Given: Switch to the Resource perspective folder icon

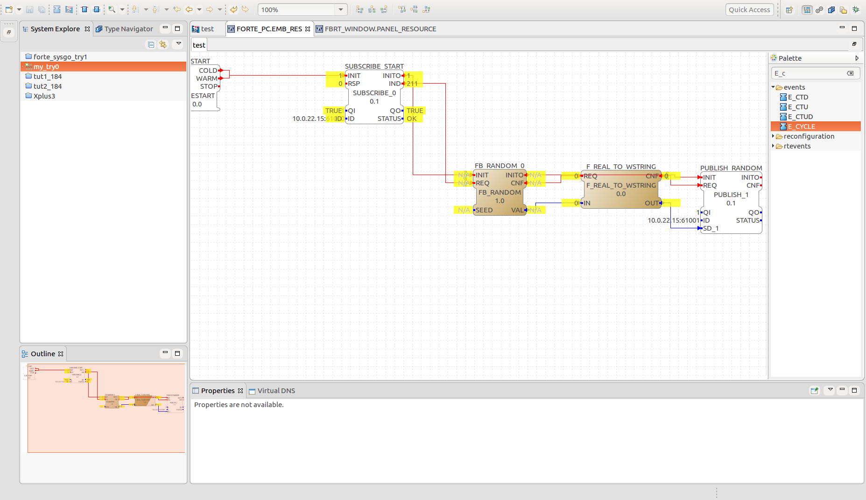Looking at the screenshot, I should tap(844, 9).
